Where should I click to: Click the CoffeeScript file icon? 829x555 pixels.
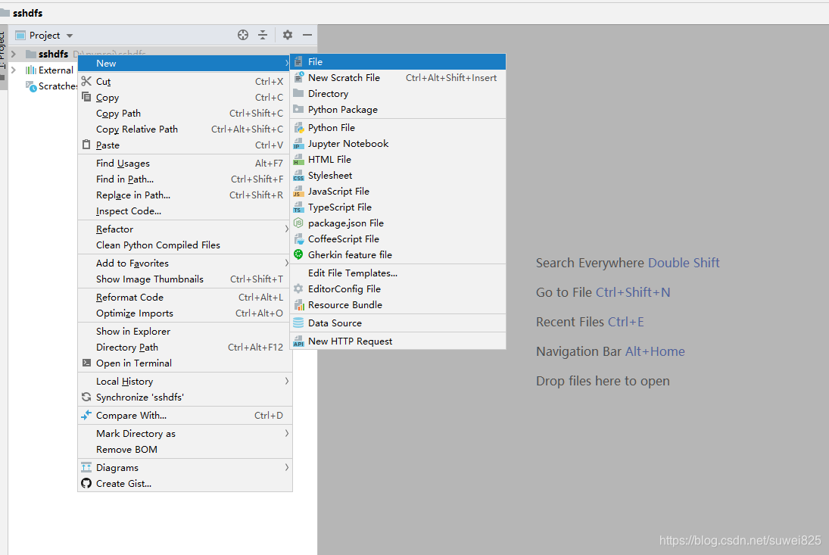tap(299, 239)
